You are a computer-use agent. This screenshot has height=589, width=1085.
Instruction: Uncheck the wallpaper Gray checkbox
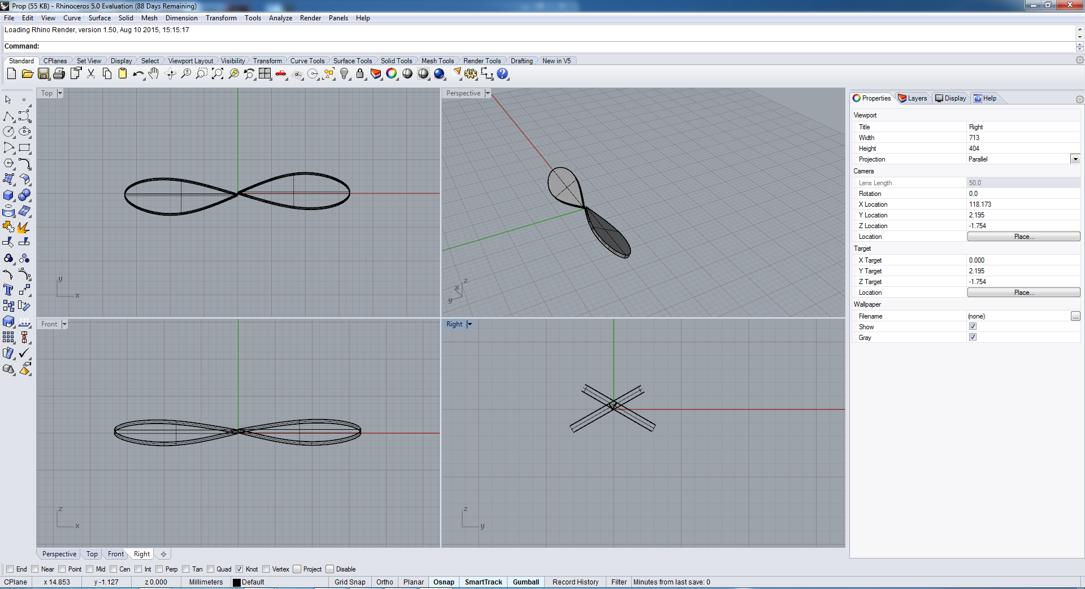tap(973, 337)
